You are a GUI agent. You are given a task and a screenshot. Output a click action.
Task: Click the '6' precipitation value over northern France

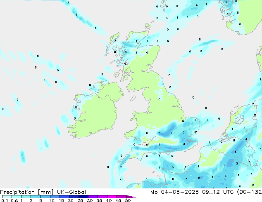(199, 178)
